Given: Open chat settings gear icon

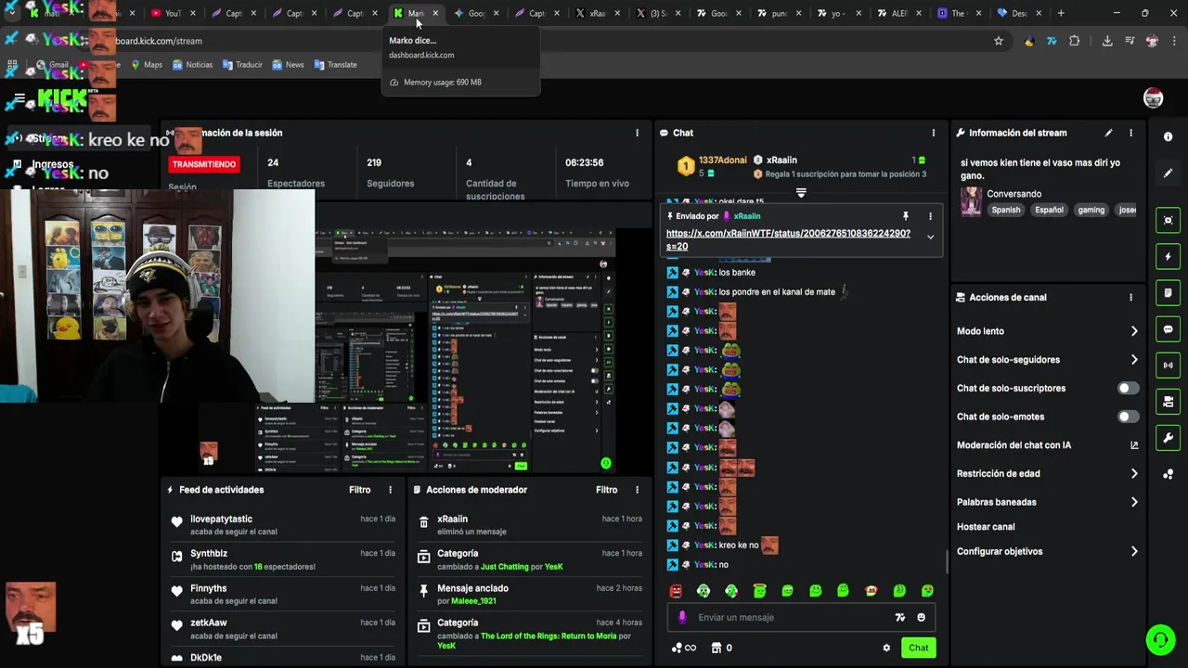Looking at the screenshot, I should 886,648.
